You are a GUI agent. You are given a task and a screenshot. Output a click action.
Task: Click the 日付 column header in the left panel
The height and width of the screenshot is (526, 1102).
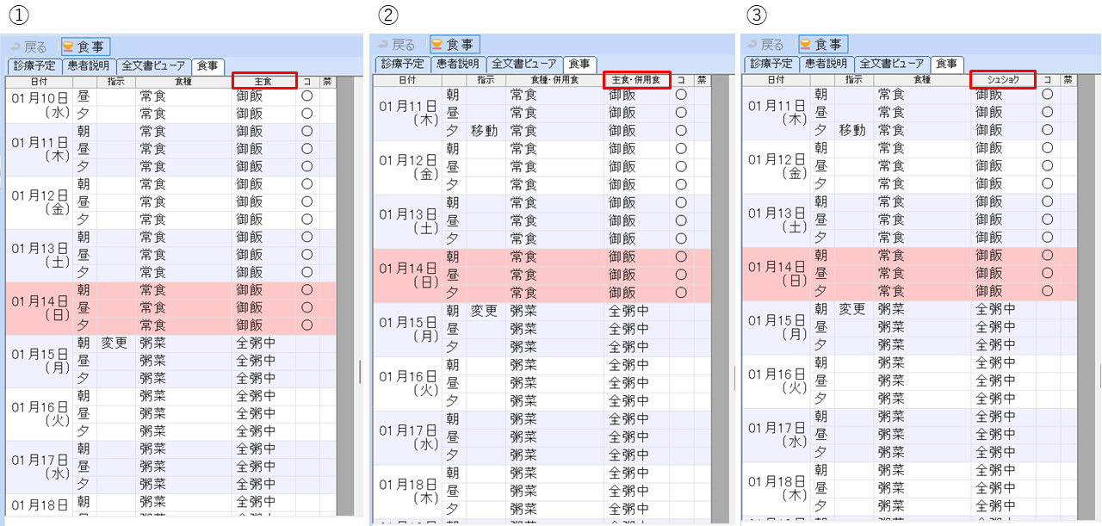40,81
